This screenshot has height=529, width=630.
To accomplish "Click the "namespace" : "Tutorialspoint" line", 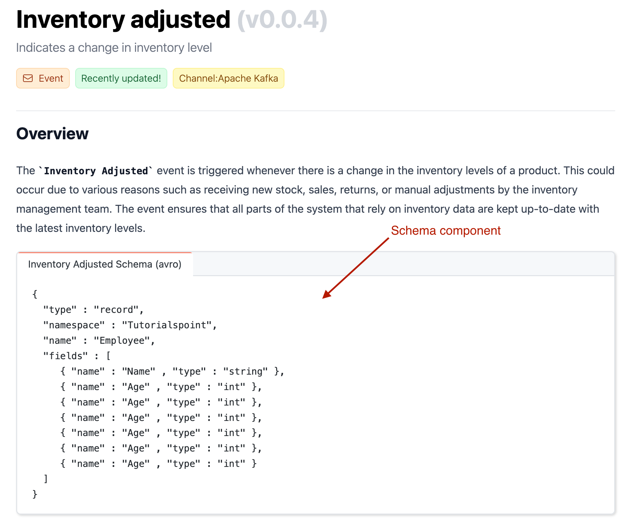I will 130,325.
